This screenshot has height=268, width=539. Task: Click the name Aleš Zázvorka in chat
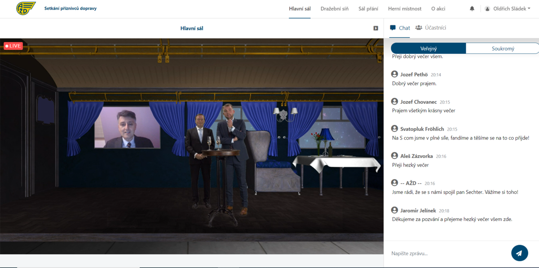click(417, 156)
